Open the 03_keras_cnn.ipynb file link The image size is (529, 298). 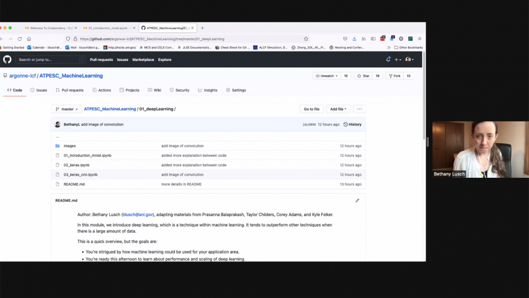coord(81,175)
